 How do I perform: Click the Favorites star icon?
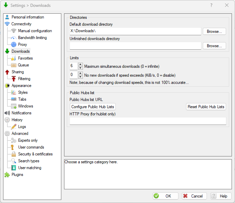[14, 58]
